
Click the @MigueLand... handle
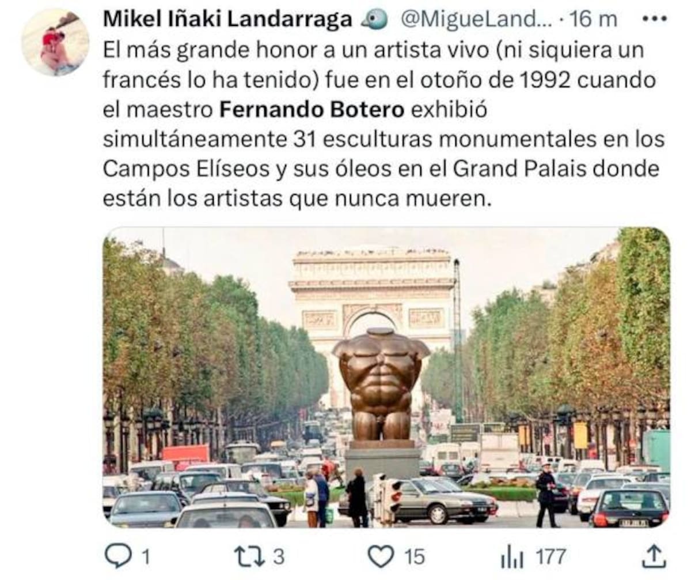(x=477, y=20)
